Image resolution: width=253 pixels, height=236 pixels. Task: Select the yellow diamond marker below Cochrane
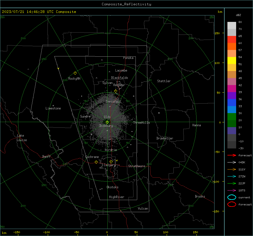pos(96,162)
